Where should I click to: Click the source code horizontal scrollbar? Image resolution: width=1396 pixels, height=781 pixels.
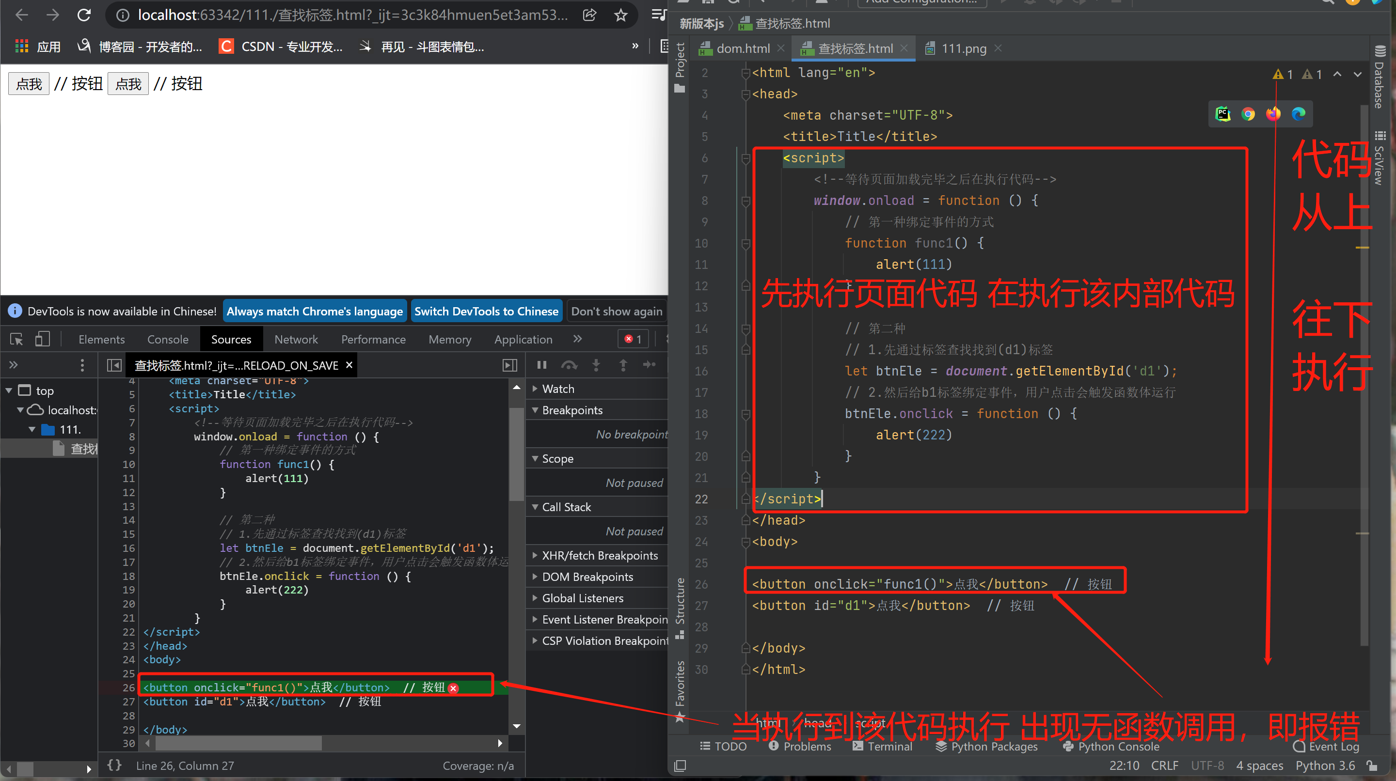(238, 743)
